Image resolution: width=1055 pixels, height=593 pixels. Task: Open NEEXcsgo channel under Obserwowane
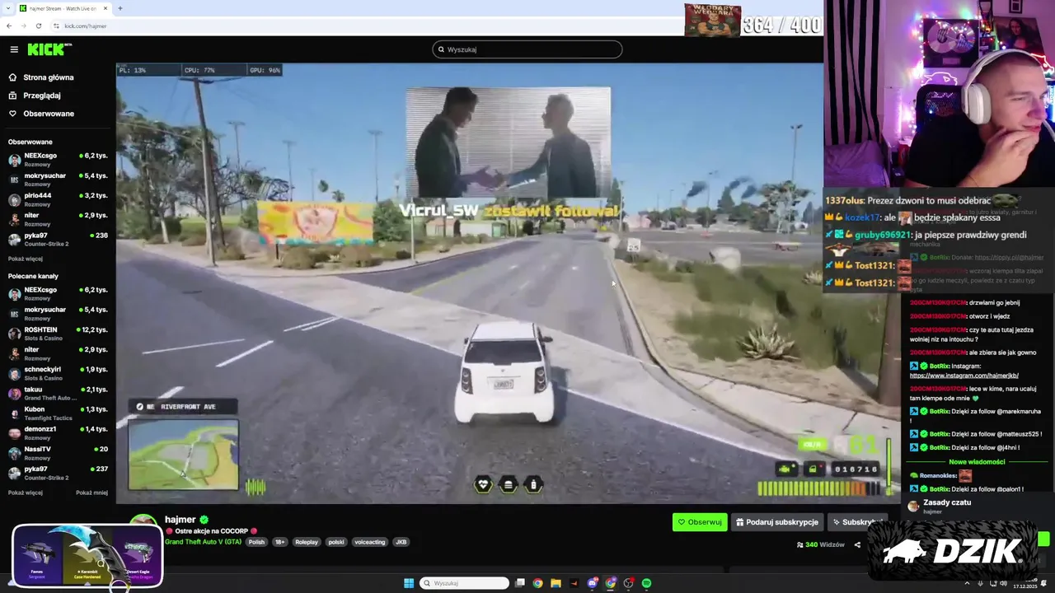(x=58, y=159)
